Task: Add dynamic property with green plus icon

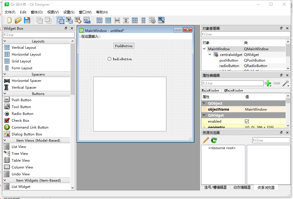Action: [268, 83]
